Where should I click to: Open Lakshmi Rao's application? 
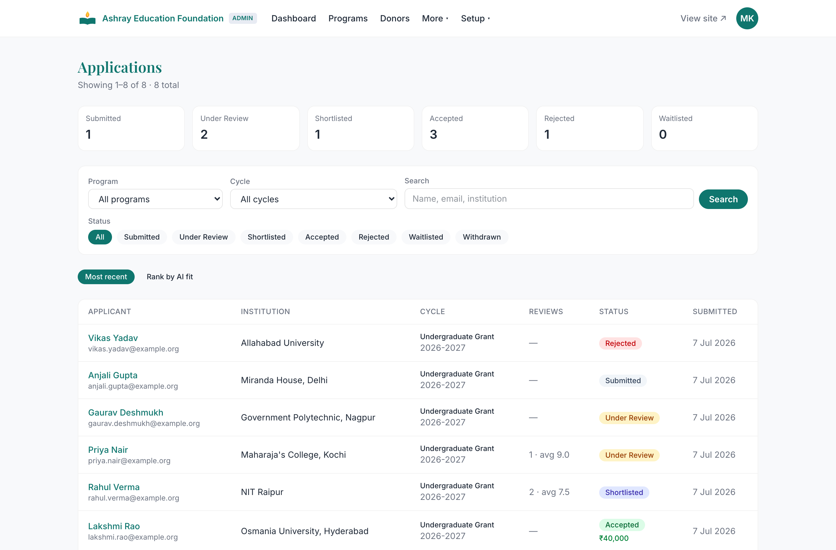[114, 526]
